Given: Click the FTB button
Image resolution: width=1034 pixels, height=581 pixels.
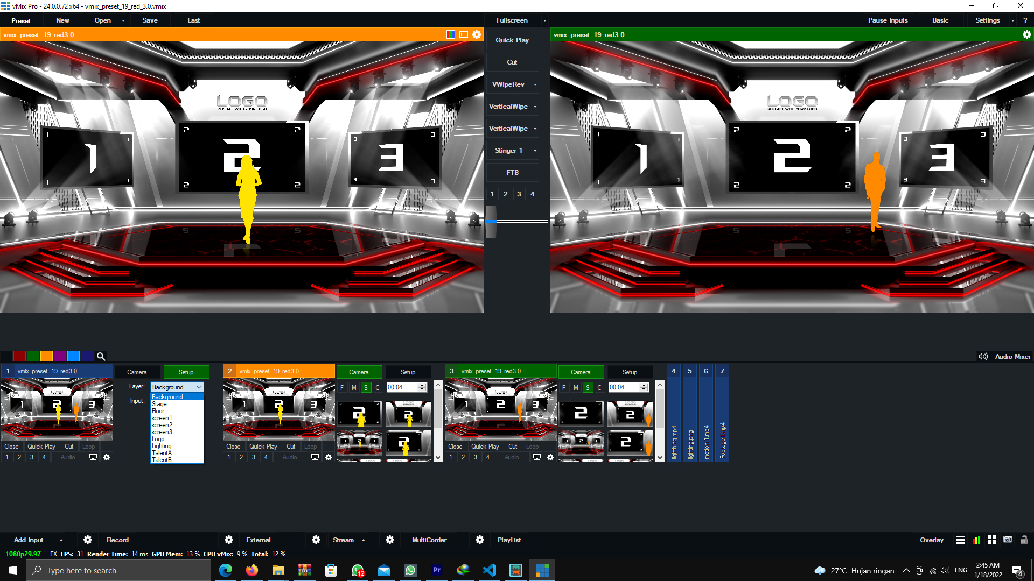Looking at the screenshot, I should (512, 173).
